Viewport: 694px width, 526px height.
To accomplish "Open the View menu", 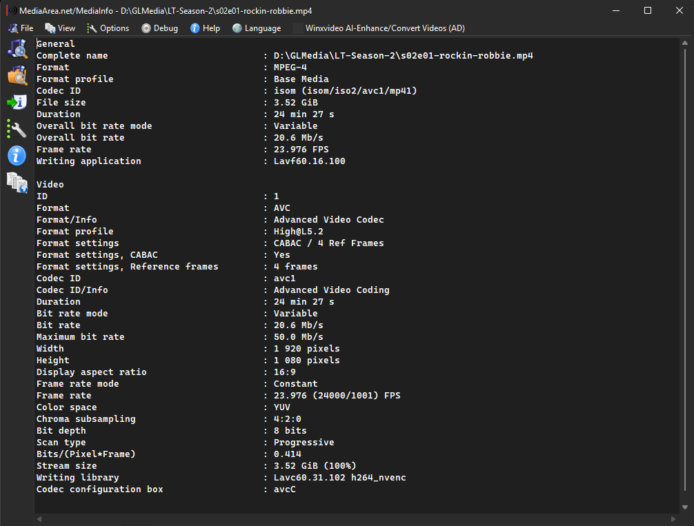I will point(60,28).
